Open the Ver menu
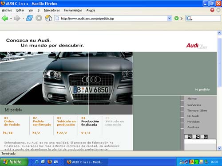Screen dimensions: 222x166 (x=31, y=10)
